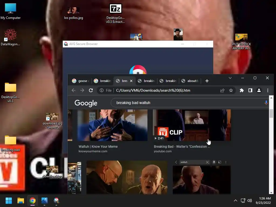This screenshot has height=207, width=276.
Task: Switch to the fourth tab 'breakin'
Action: click(x=146, y=81)
